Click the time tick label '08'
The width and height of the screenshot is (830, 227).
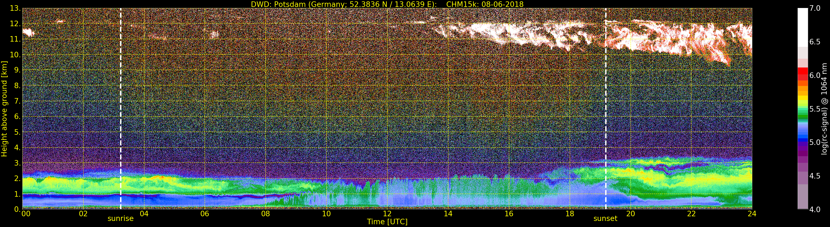tap(266, 214)
